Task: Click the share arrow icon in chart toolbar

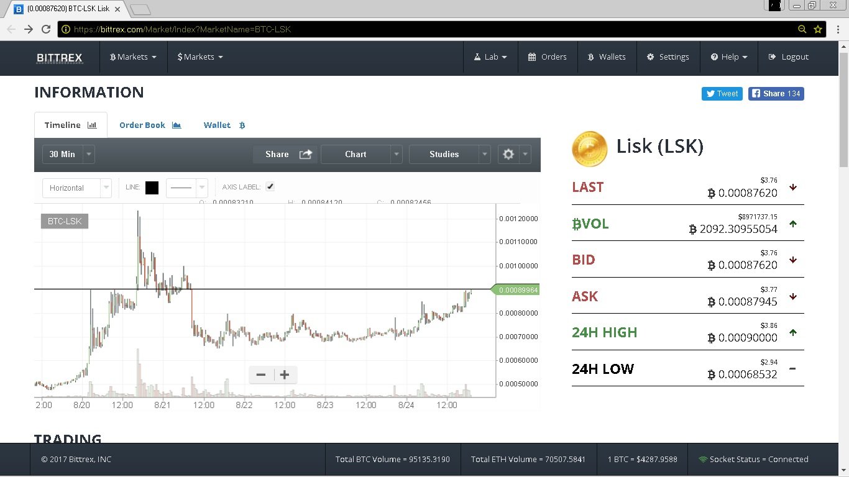Action: pyautogui.click(x=306, y=154)
